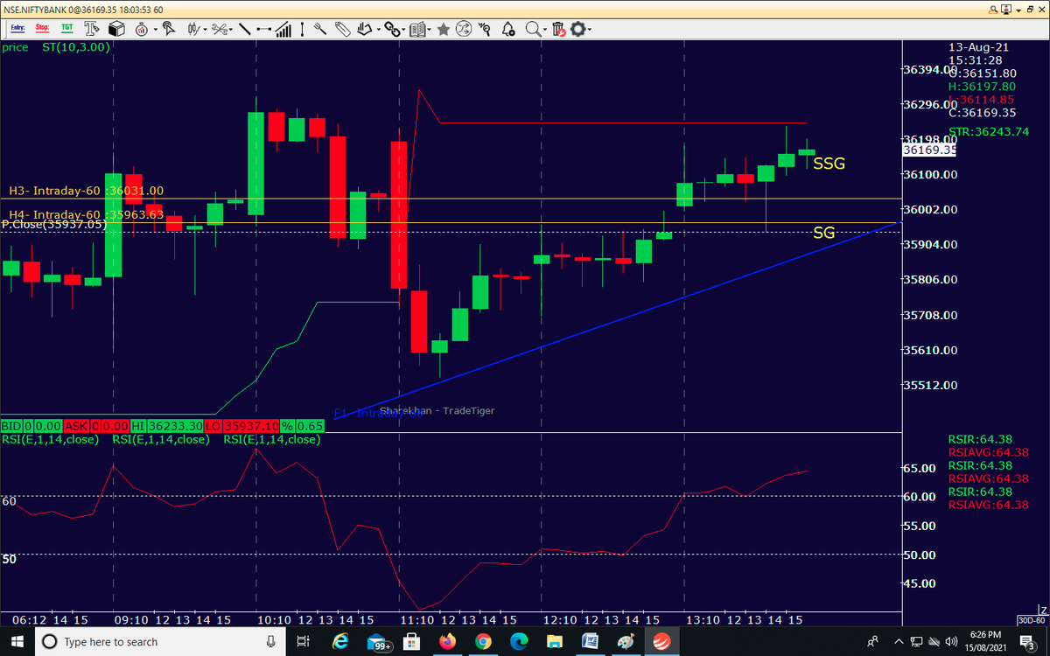Click the H3- Intraday-60 :36031.00 label
Screen dimensions: 1050x656
[86, 191]
